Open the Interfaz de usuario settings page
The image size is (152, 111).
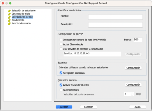(x=21, y=23)
